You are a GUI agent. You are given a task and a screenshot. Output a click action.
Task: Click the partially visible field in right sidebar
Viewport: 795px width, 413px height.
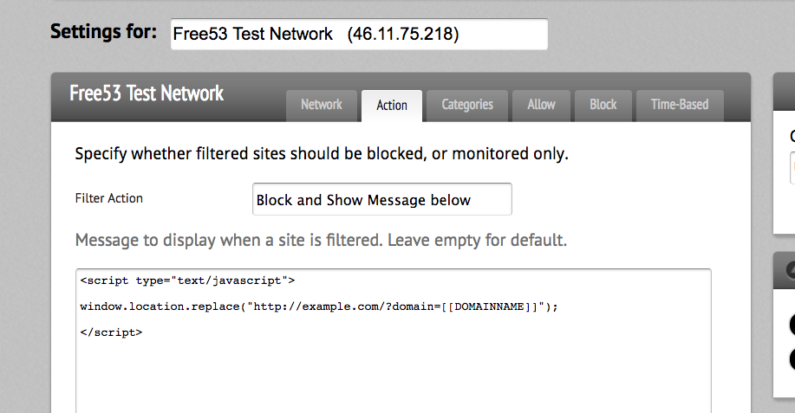point(792,168)
